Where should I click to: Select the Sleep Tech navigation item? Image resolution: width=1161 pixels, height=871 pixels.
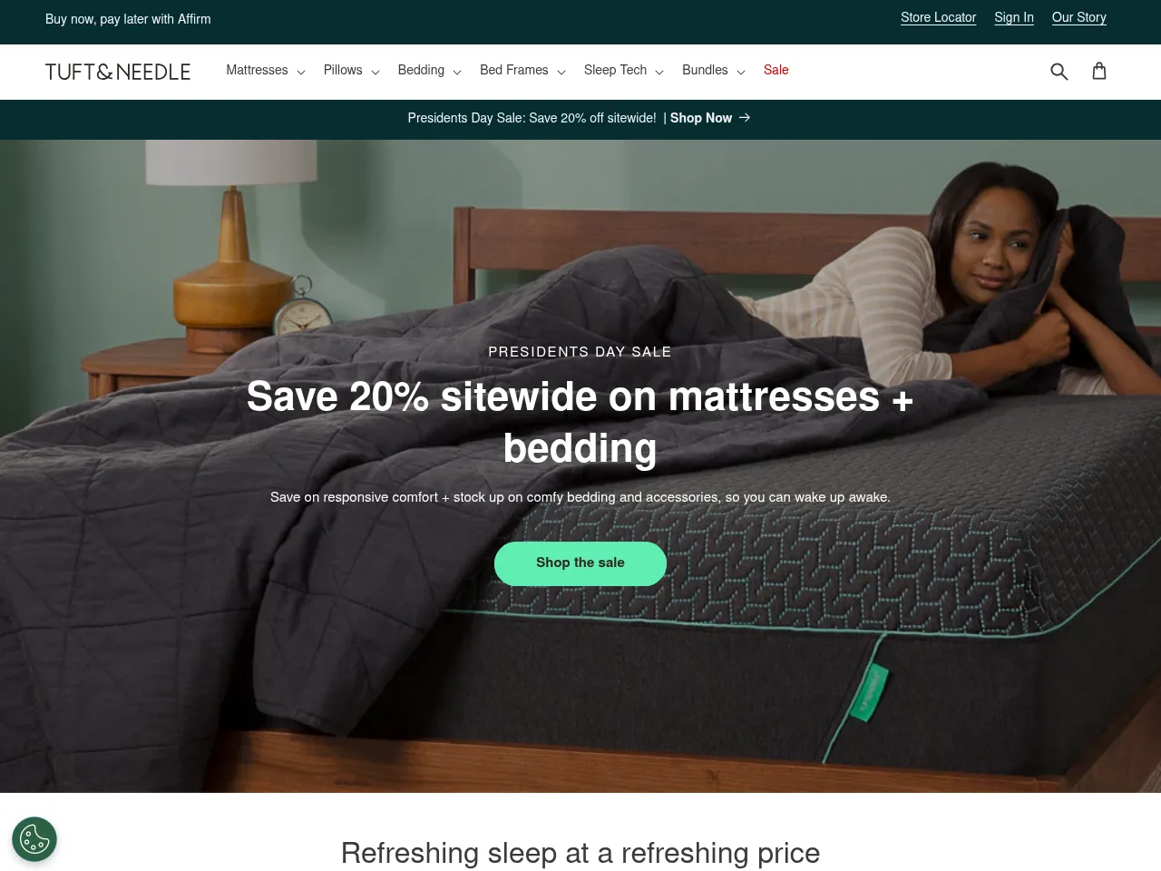pyautogui.click(x=615, y=70)
